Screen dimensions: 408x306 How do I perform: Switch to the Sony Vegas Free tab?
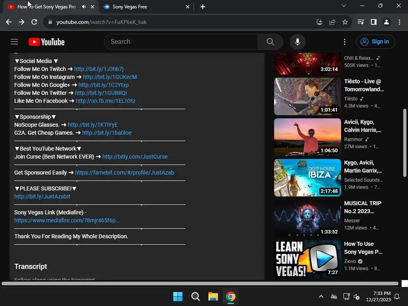point(130,7)
